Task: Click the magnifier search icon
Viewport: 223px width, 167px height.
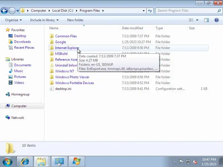Action: [219, 11]
